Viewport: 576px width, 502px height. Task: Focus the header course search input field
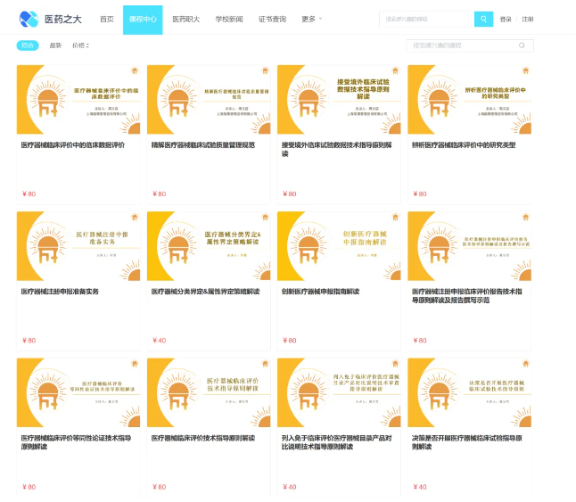tap(427, 19)
